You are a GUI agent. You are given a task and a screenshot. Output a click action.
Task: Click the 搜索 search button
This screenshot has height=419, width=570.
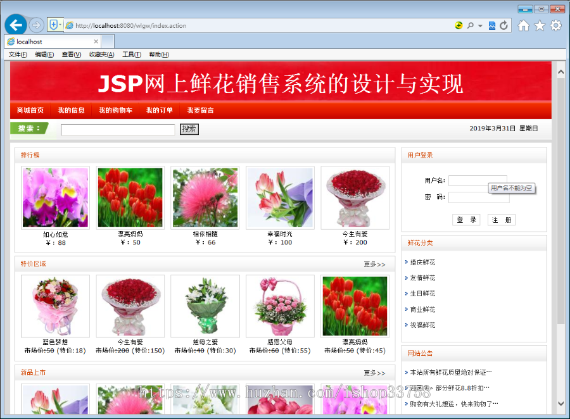click(x=189, y=128)
